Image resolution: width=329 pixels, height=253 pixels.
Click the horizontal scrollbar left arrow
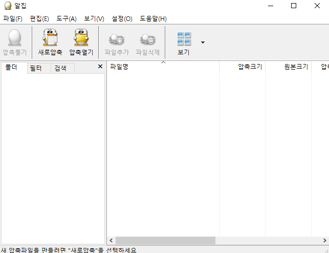click(111, 240)
